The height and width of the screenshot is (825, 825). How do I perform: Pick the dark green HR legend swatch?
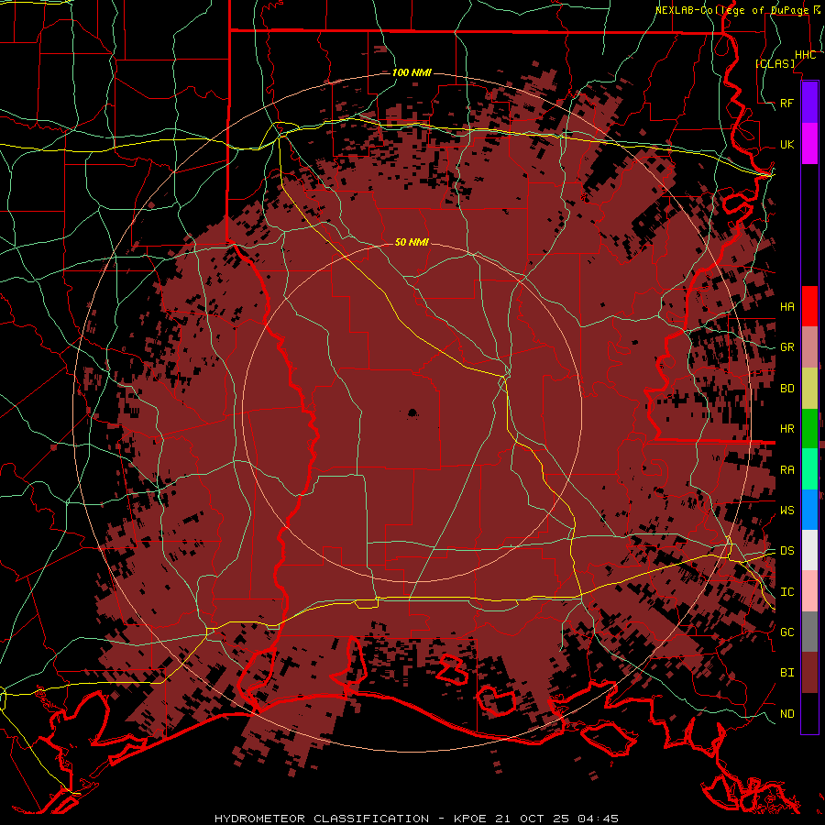pyautogui.click(x=809, y=429)
